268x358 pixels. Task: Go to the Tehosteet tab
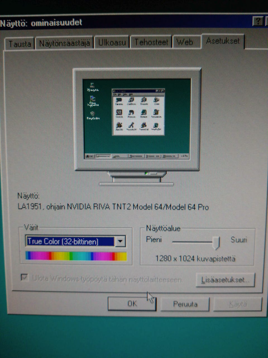click(152, 42)
